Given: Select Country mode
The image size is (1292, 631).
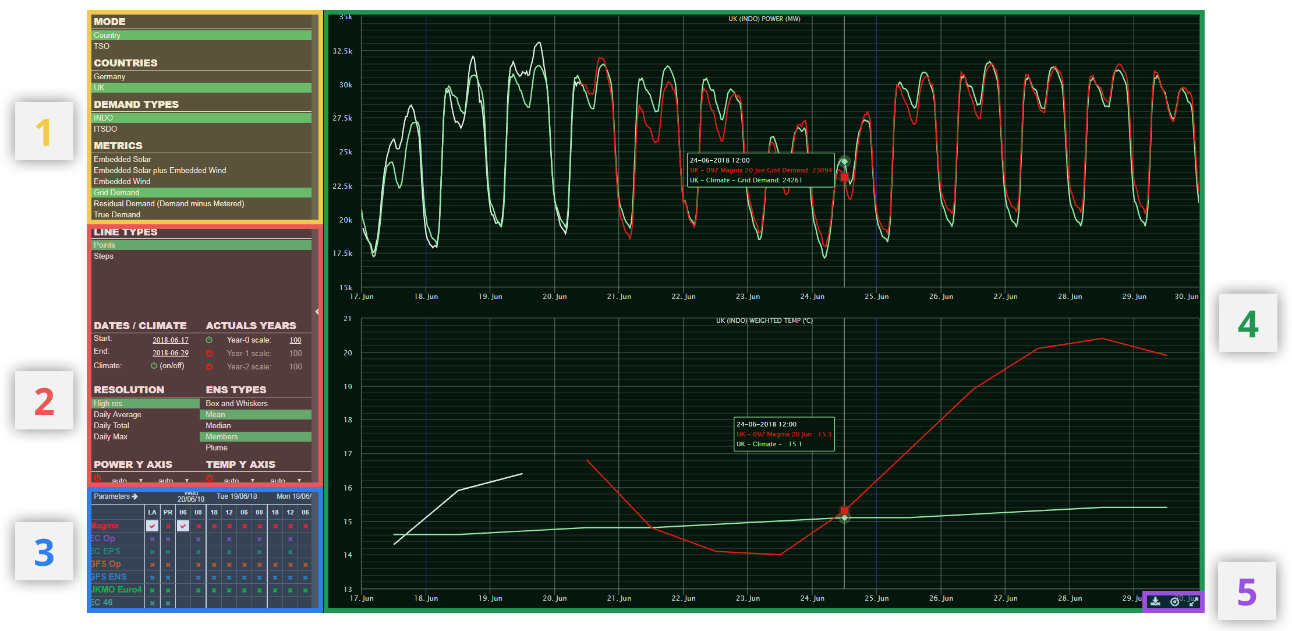Looking at the screenshot, I should coord(201,35).
